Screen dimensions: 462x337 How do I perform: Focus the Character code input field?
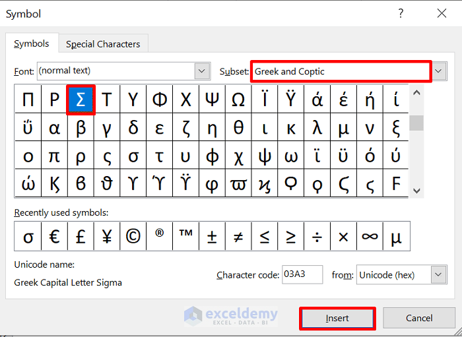pos(302,274)
